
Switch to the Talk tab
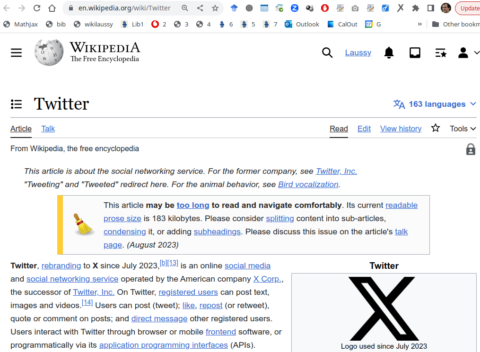[48, 129]
